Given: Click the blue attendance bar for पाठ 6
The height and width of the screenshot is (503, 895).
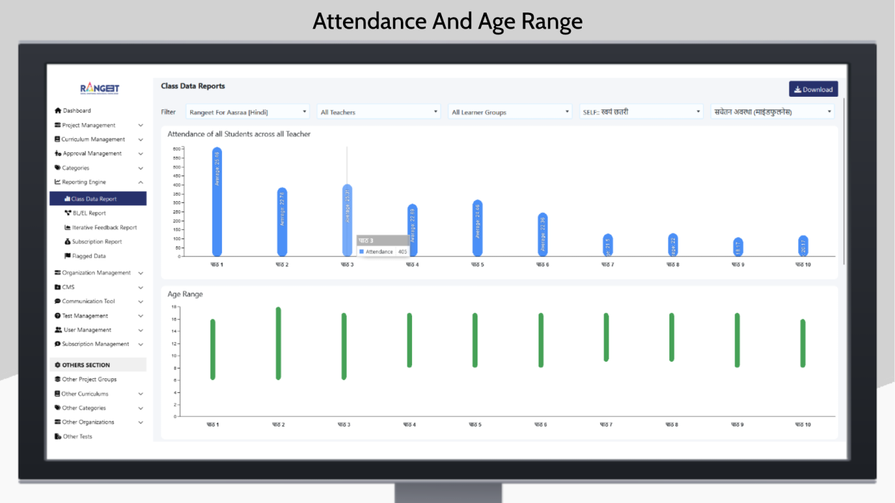Looking at the screenshot, I should coord(543,234).
